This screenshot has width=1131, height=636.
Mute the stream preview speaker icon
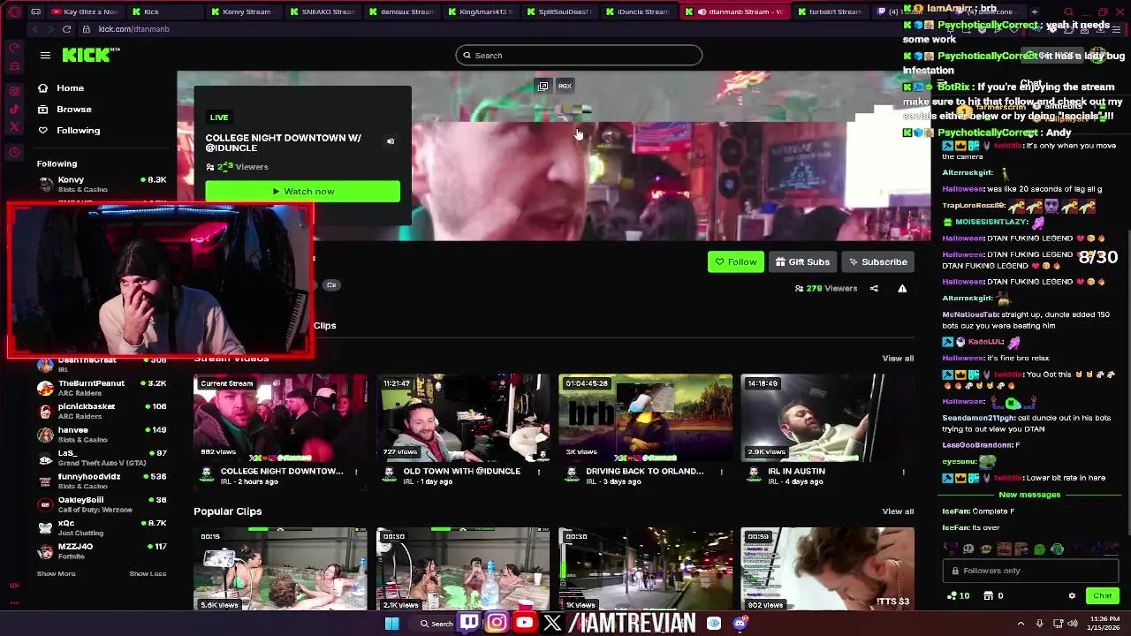[391, 141]
